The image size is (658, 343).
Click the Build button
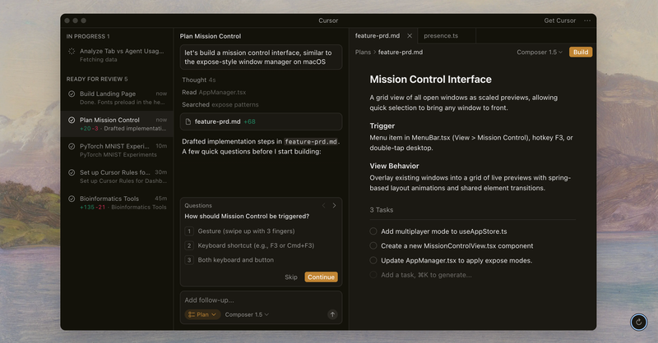(x=581, y=52)
